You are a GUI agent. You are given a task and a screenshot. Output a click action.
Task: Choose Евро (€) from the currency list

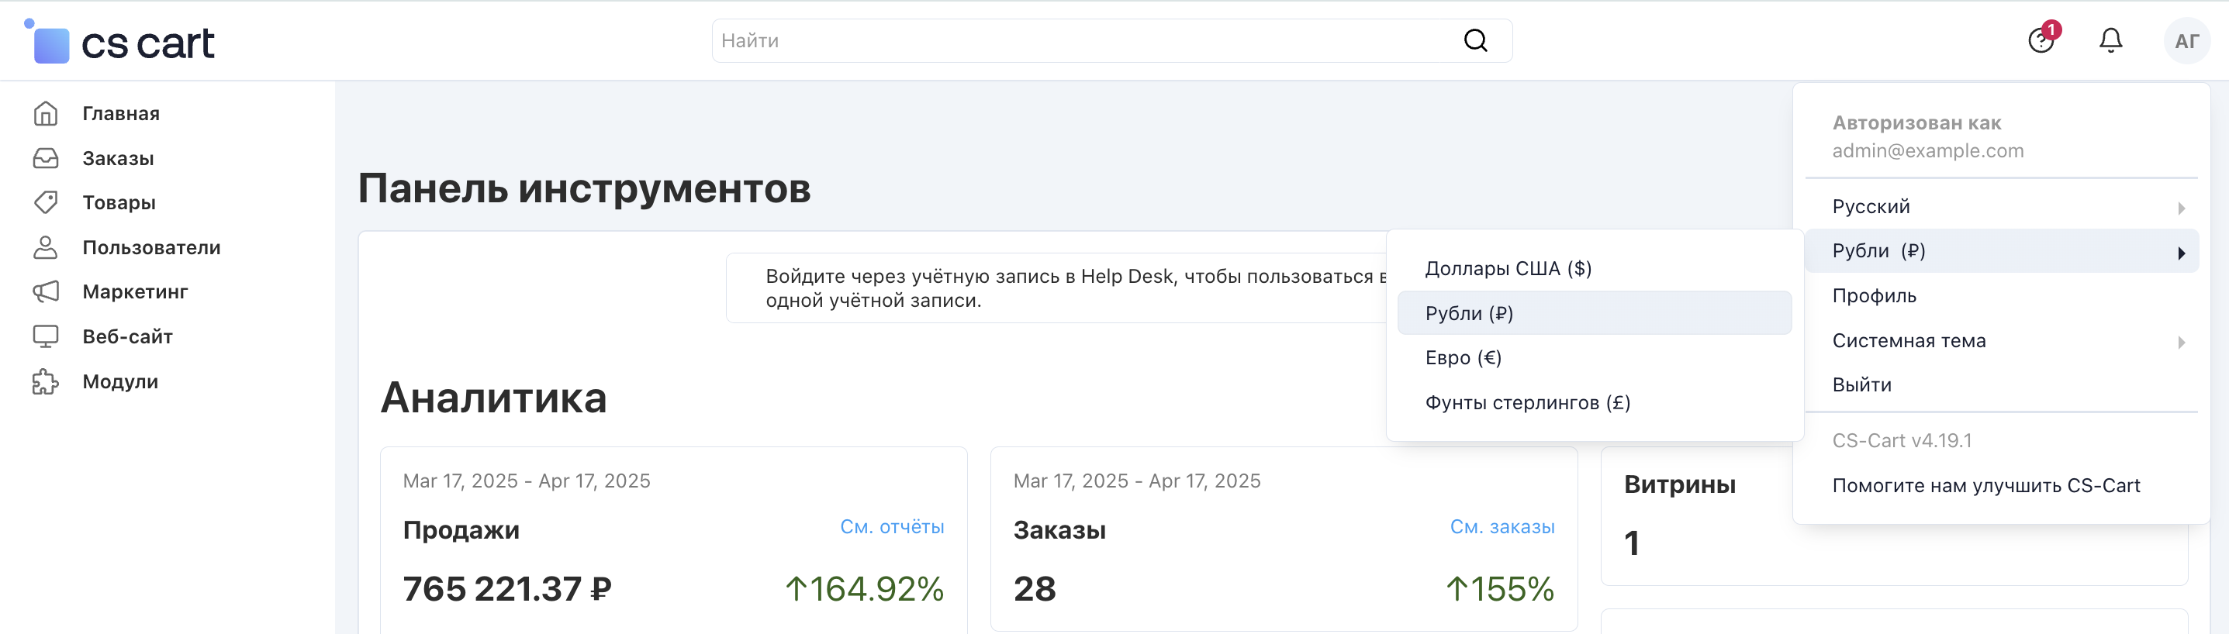point(1464,358)
